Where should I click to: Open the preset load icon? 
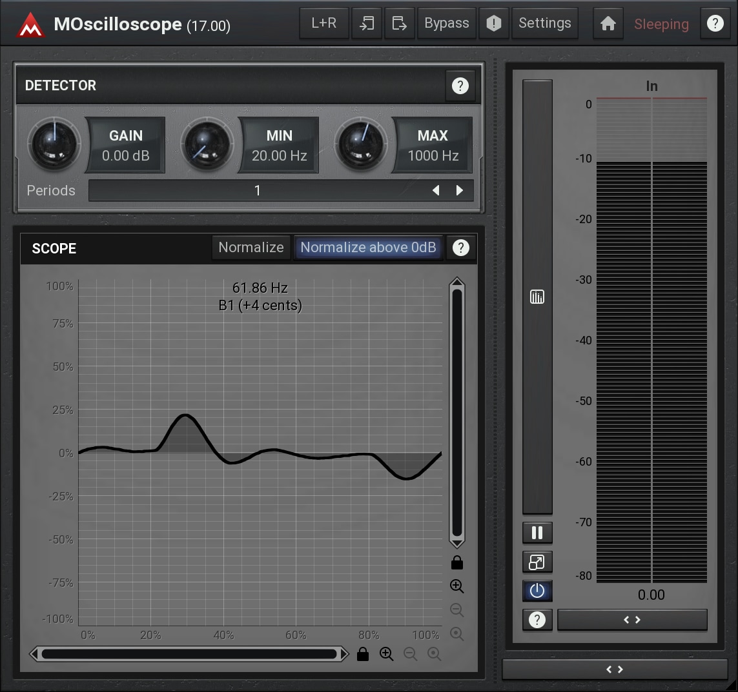[x=367, y=24]
